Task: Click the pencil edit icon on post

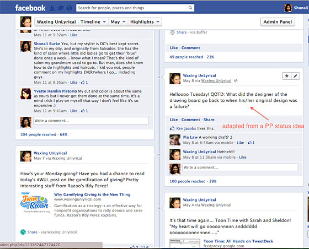Action: point(295,75)
